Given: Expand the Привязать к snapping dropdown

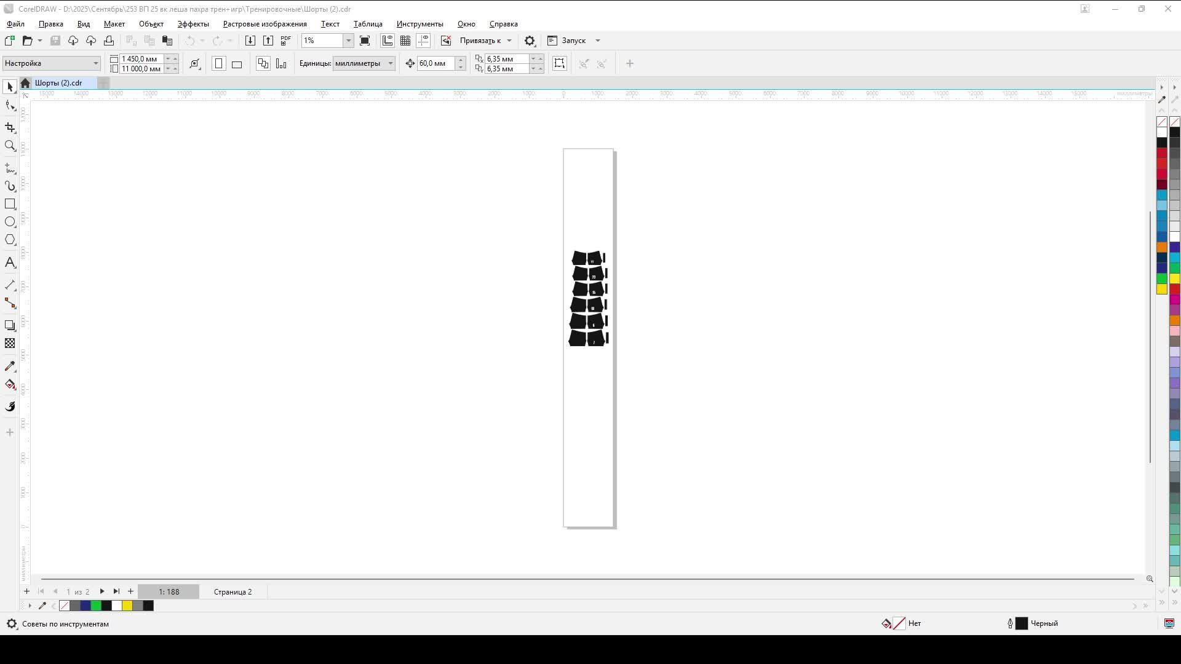Looking at the screenshot, I should [509, 40].
